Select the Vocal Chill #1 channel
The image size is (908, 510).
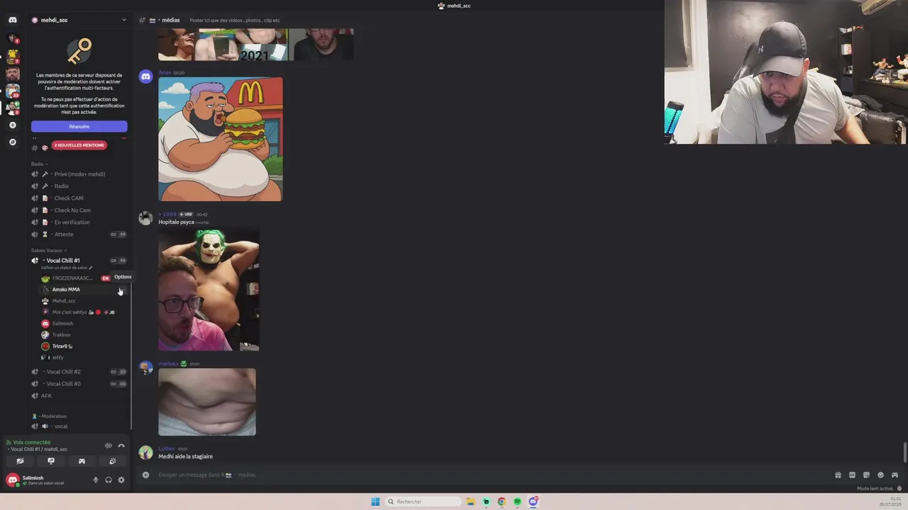tap(79, 261)
